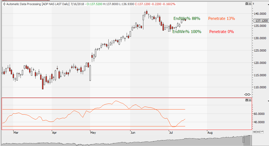Click the Jun label on time axis

133,133
